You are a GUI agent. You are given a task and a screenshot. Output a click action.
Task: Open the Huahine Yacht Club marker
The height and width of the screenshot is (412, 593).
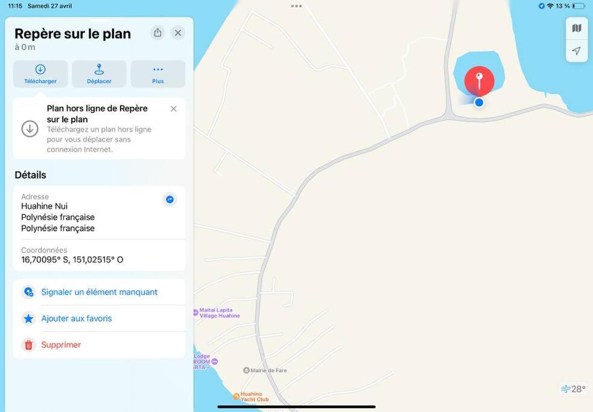point(251,396)
